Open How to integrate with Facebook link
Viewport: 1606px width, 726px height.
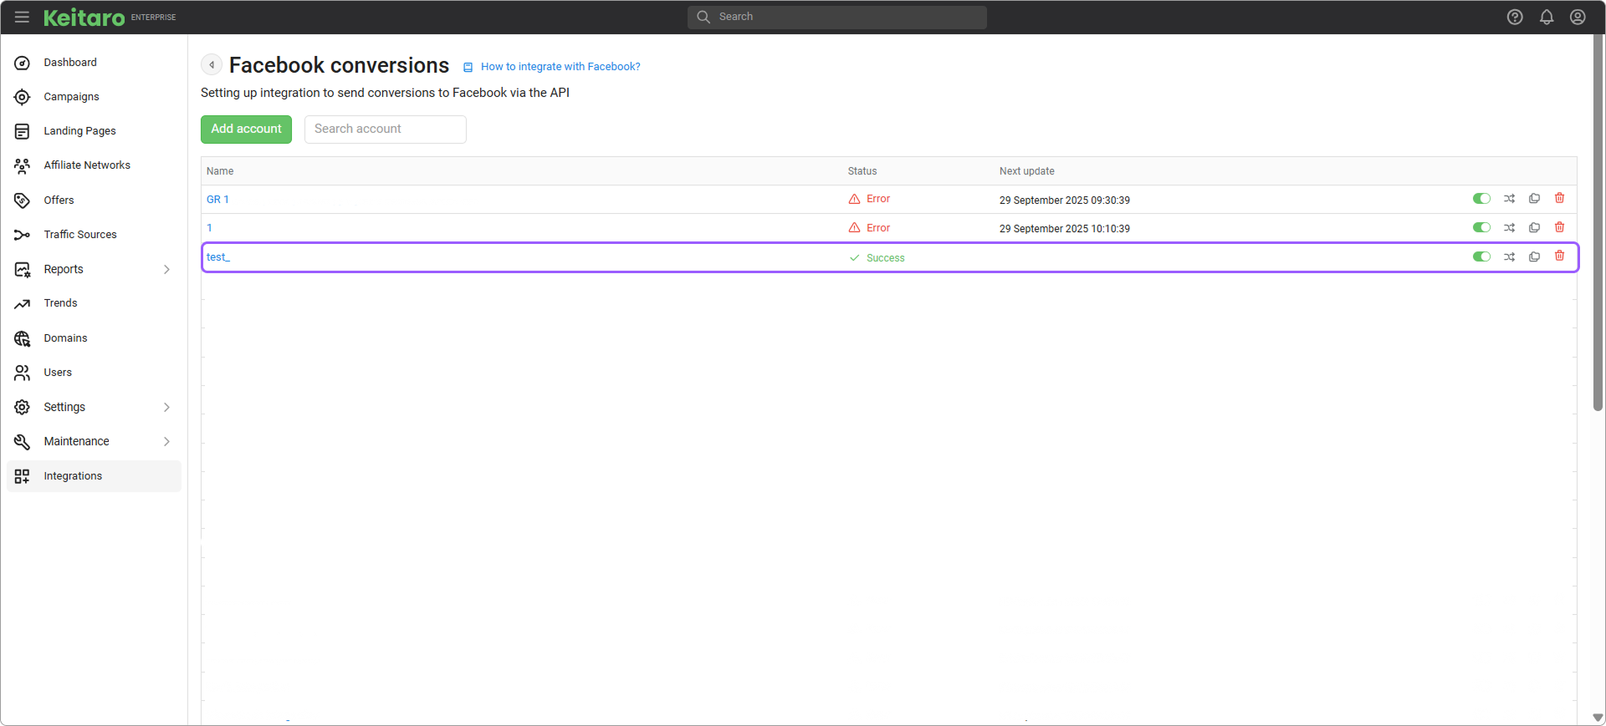point(560,67)
